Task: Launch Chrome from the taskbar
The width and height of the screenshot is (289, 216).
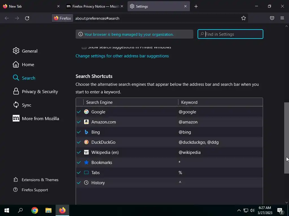Action: pos(35,210)
